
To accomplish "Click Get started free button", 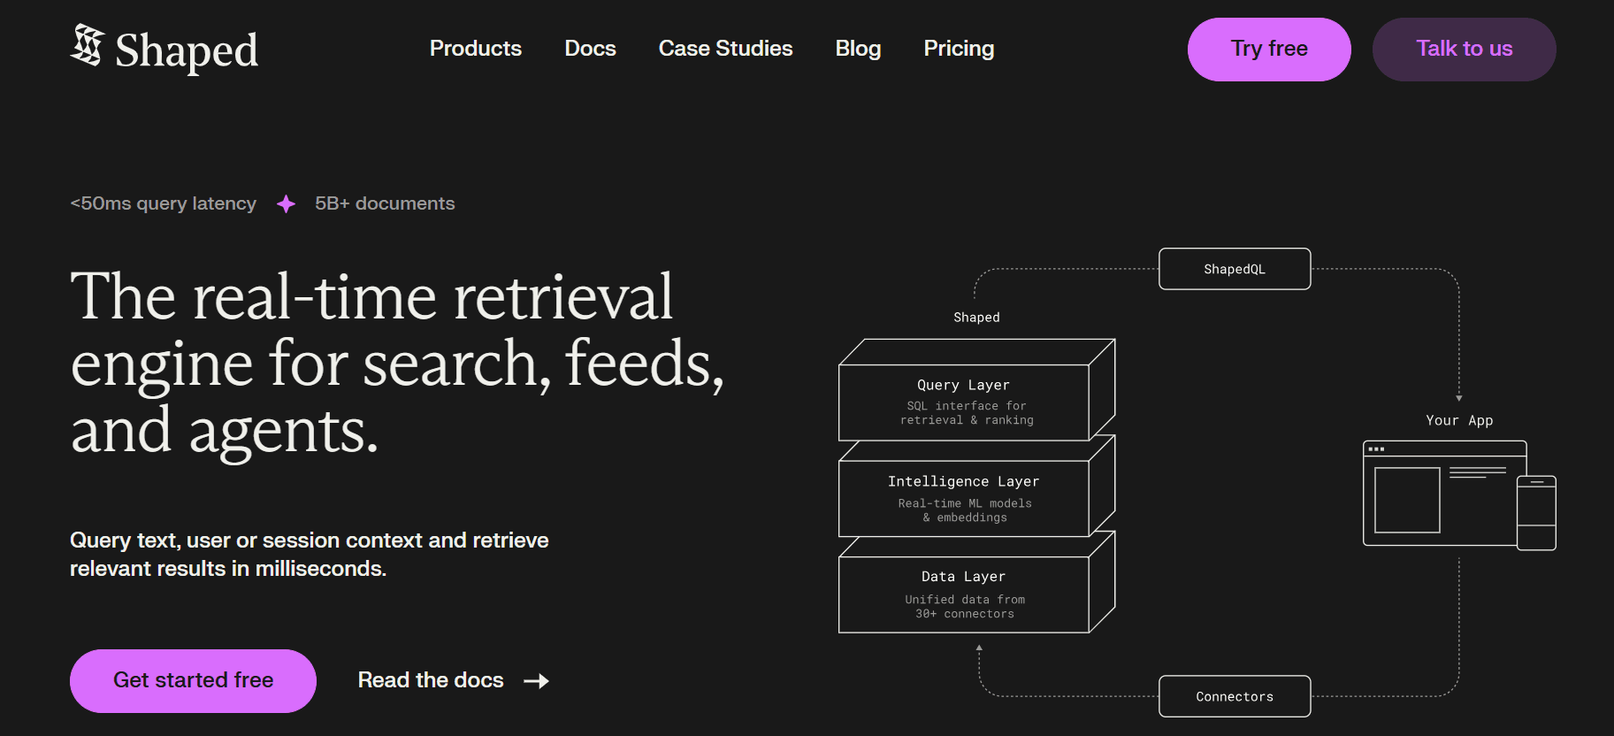I will [x=193, y=681].
